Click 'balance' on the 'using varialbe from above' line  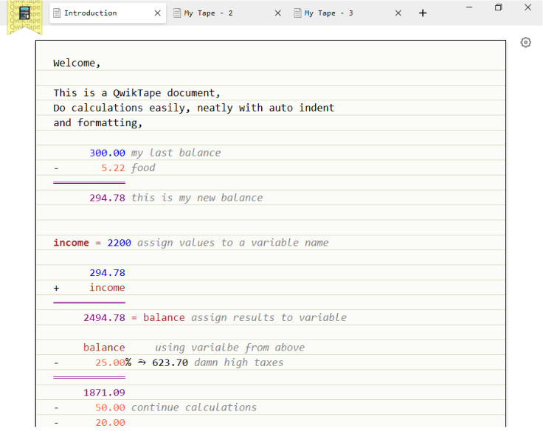click(104, 348)
